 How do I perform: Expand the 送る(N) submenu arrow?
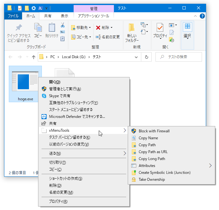point(125,153)
